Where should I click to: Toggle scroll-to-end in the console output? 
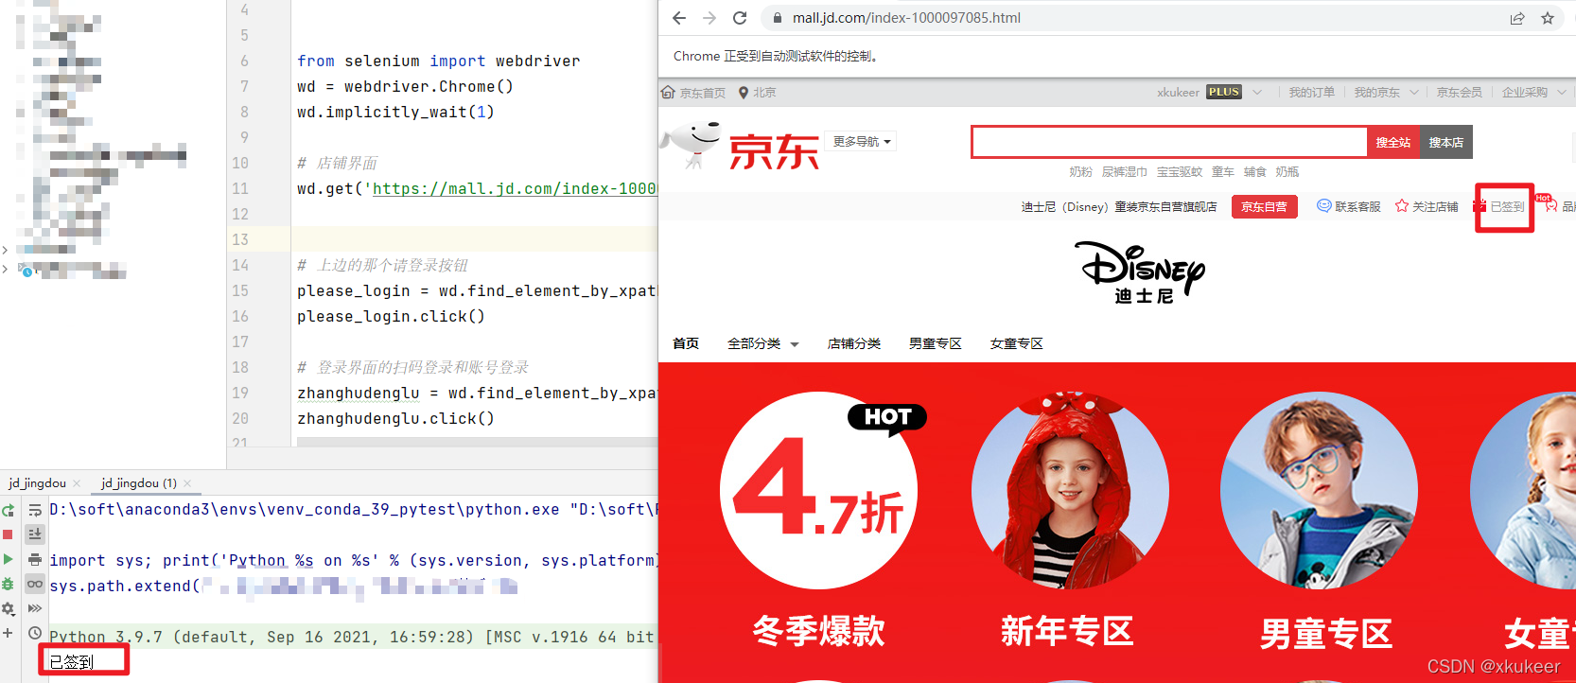[35, 534]
